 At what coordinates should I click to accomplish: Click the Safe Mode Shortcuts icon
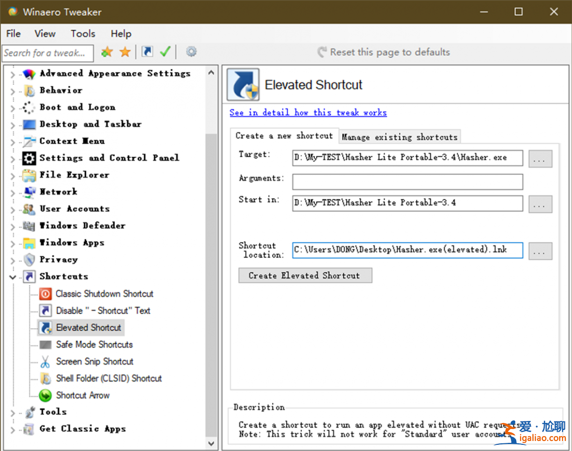45,345
